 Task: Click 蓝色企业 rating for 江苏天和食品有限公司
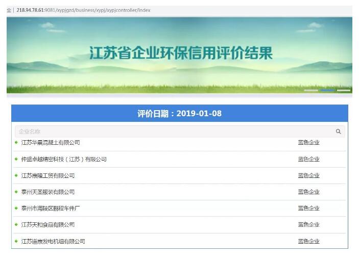point(308,225)
